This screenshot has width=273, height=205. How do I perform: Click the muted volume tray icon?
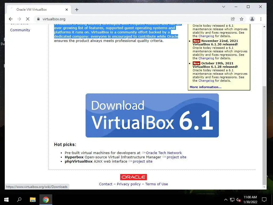(x=238, y=200)
